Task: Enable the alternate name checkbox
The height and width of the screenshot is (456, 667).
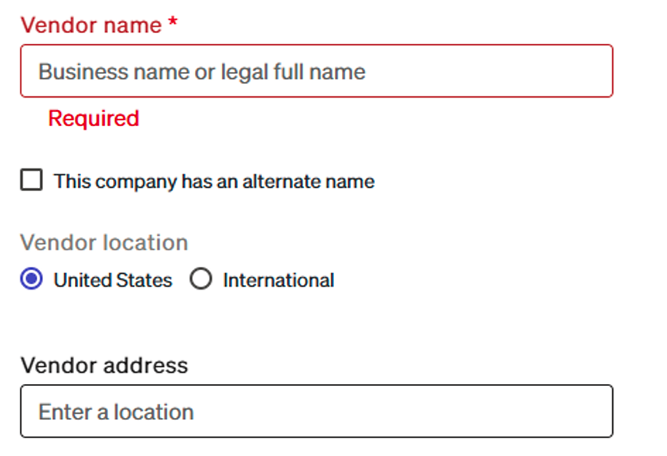Action: point(31,181)
